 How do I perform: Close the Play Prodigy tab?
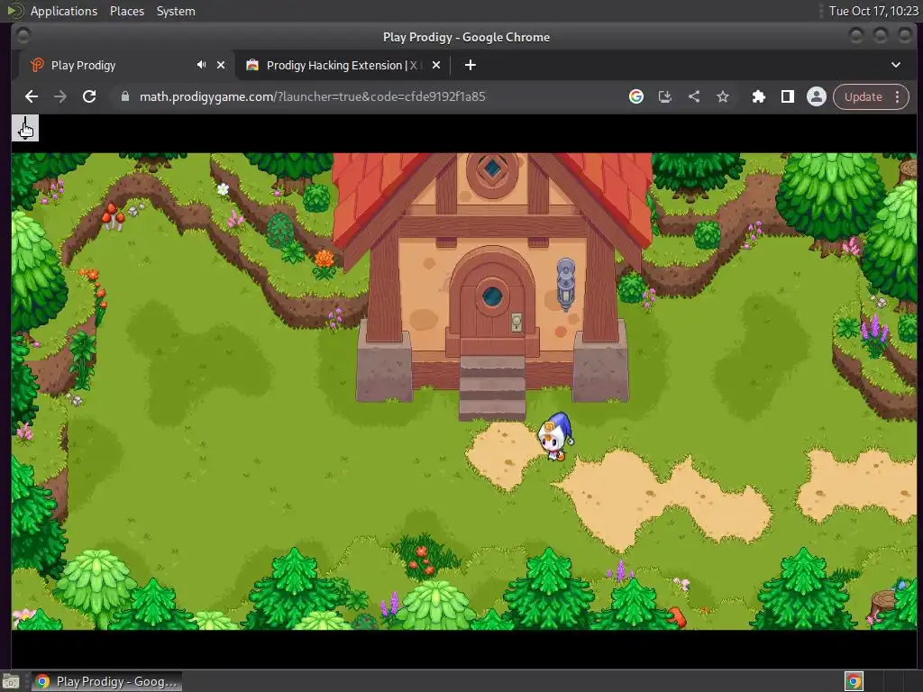(x=221, y=65)
